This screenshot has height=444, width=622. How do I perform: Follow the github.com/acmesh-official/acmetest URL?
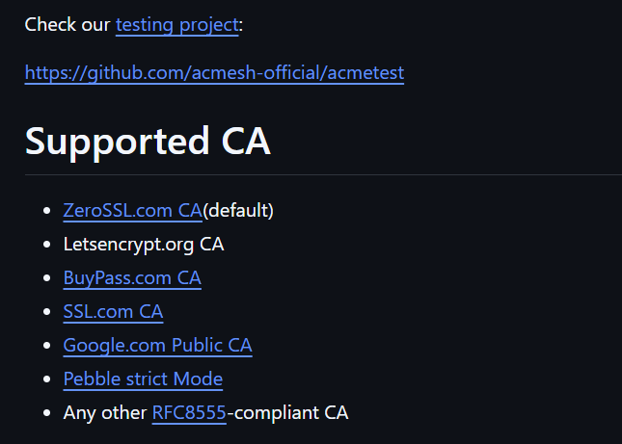[214, 73]
